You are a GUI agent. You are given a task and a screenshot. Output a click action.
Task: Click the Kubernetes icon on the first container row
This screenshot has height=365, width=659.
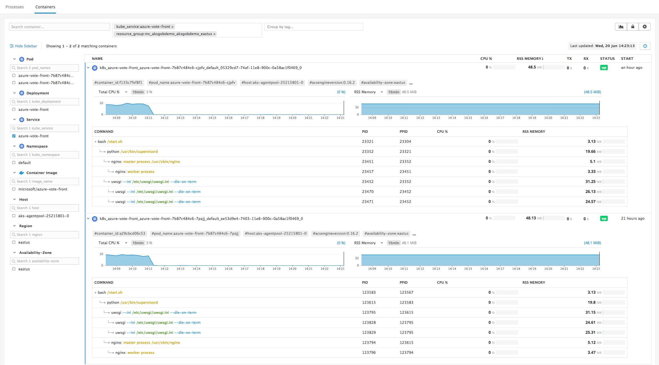(x=94, y=67)
